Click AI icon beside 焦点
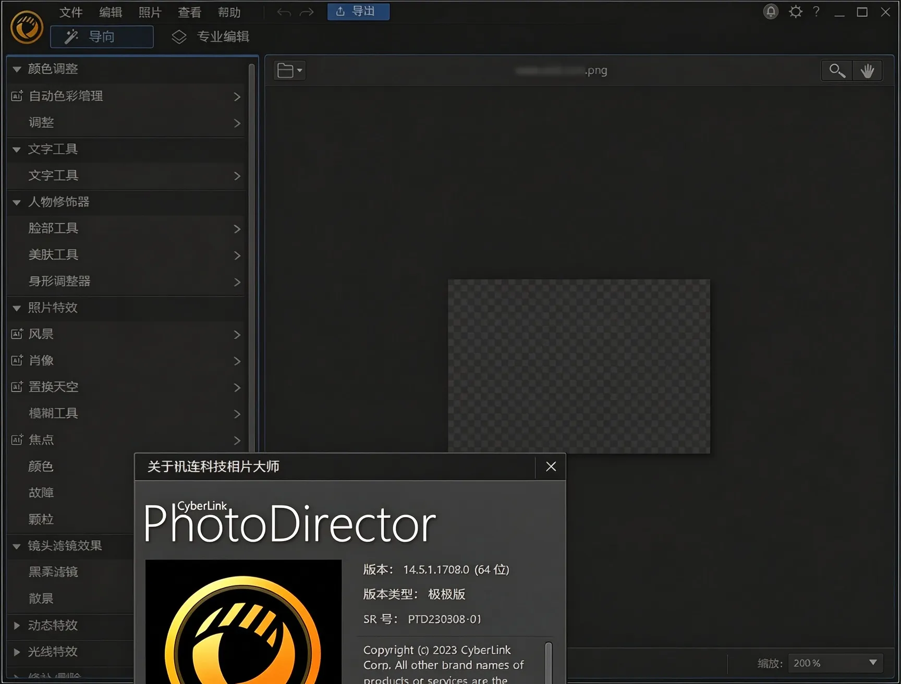 [x=17, y=439]
